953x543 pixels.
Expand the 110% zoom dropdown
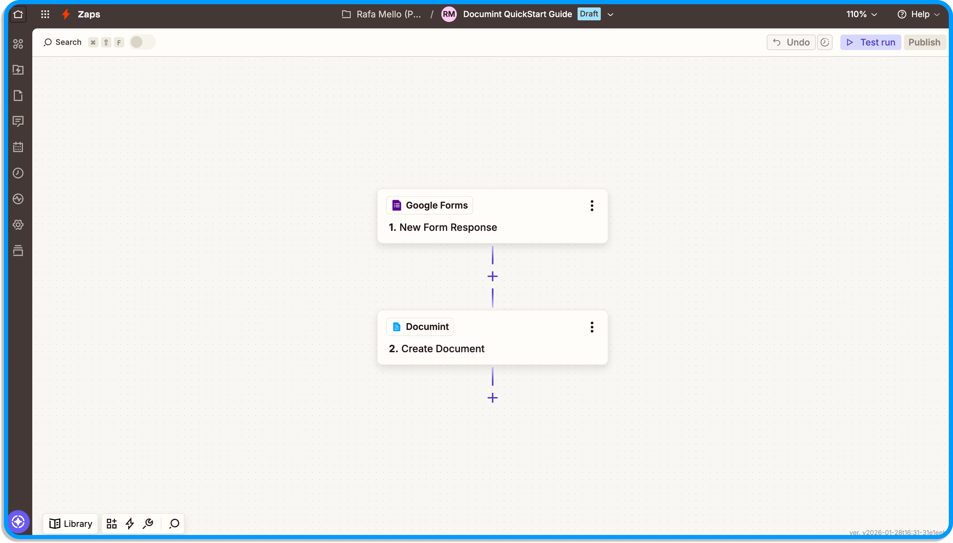861,15
